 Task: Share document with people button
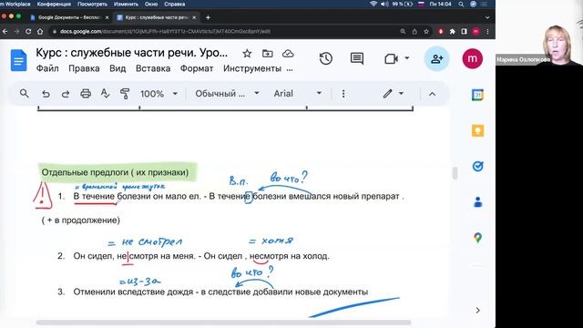pos(436,58)
